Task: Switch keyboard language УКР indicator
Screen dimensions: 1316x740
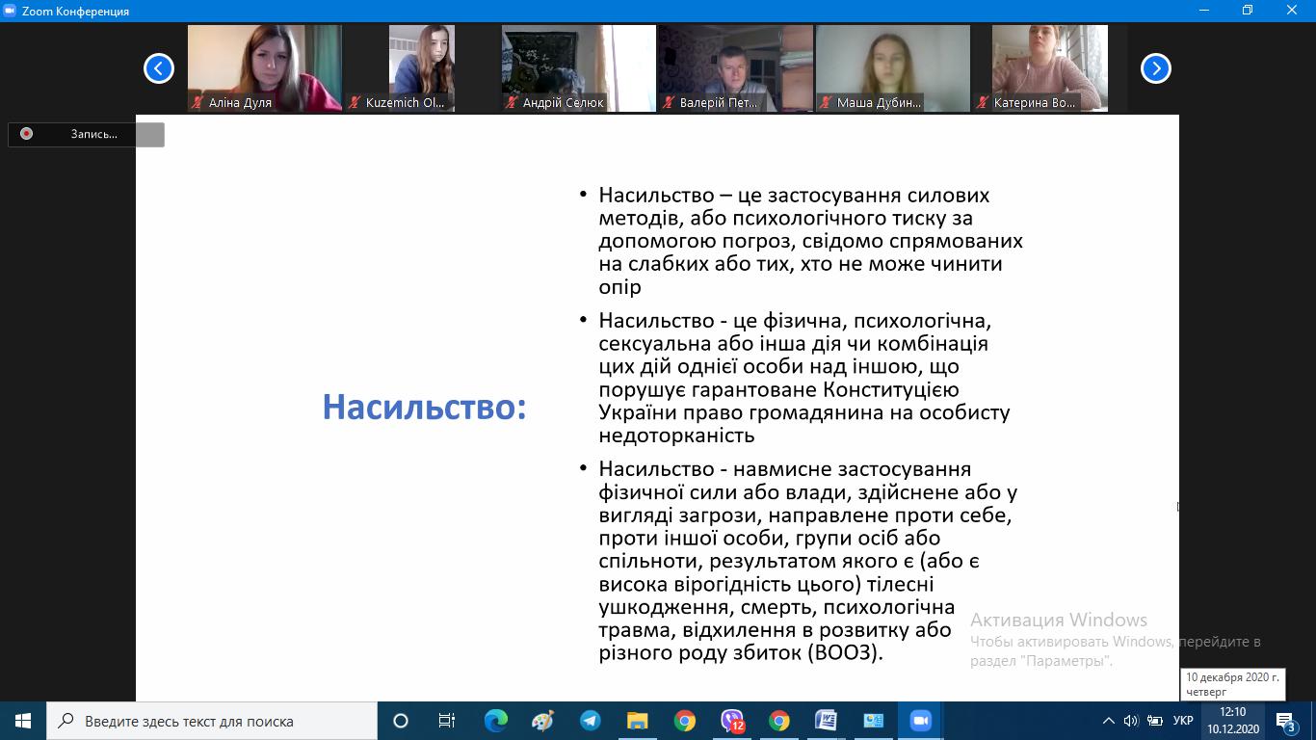Action: pyautogui.click(x=1183, y=721)
